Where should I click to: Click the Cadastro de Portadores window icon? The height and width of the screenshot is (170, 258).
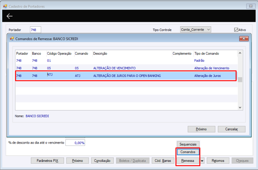tap(5, 6)
